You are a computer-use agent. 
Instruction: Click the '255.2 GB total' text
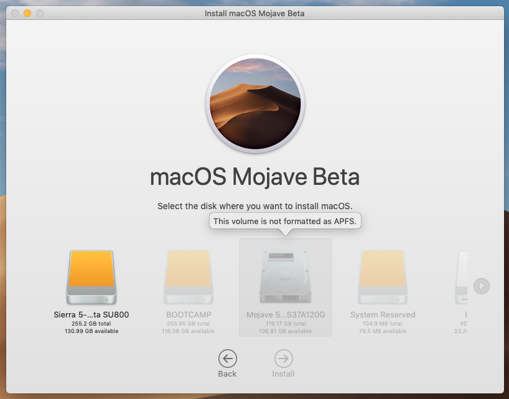click(91, 324)
